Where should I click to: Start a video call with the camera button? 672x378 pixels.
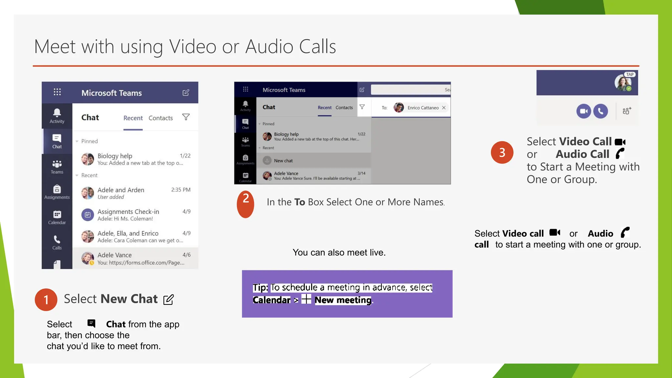click(x=584, y=111)
